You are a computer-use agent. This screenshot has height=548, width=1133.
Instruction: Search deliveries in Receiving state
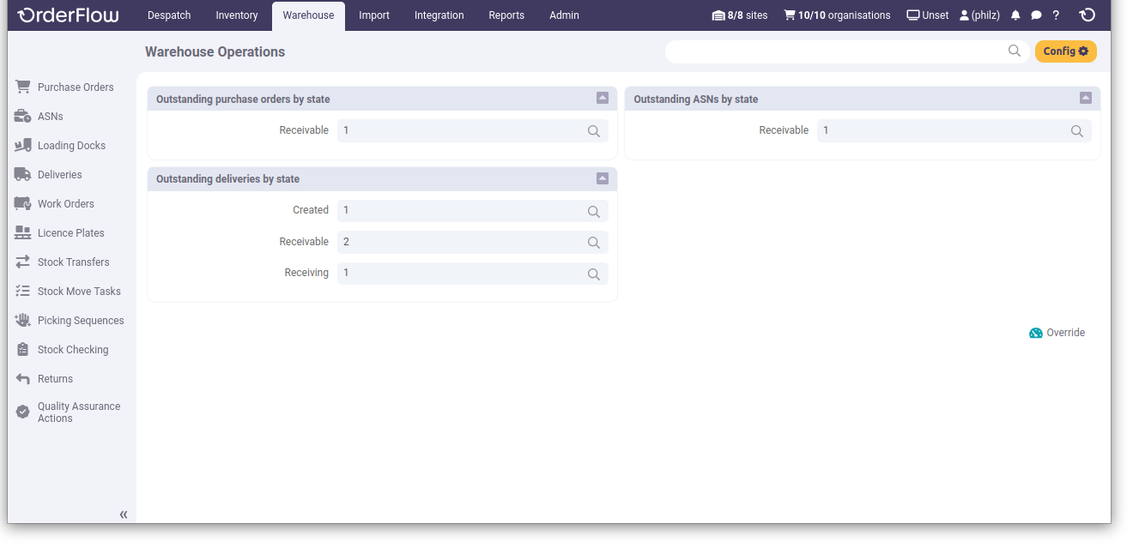click(x=593, y=274)
